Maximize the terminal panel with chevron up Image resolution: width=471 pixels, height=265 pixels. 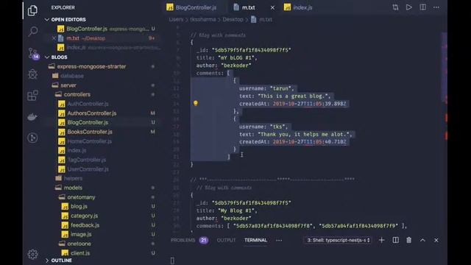[x=422, y=240]
